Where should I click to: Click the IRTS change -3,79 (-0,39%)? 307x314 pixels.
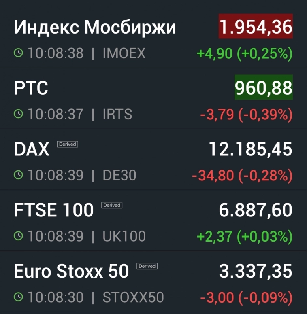246,115
